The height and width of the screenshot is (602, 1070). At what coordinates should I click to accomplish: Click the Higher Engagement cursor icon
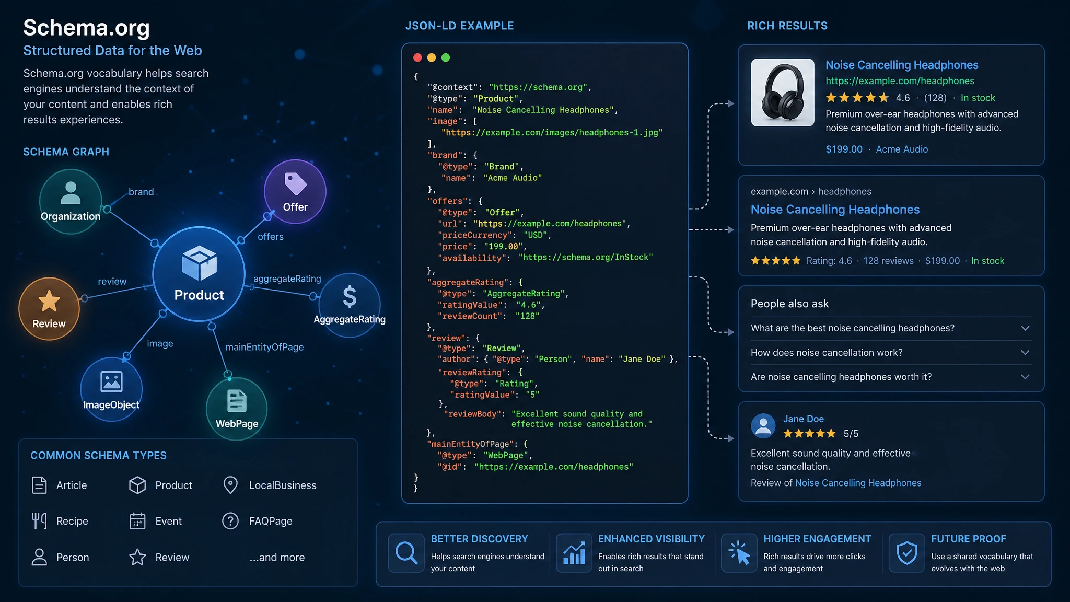(739, 553)
